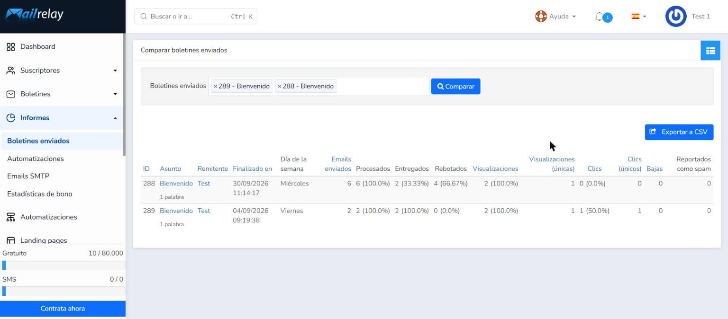
Task: Click the Informes pie chart icon
Action: pos(10,118)
